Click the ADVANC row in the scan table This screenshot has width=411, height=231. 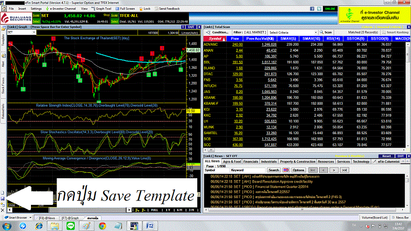click(305, 45)
